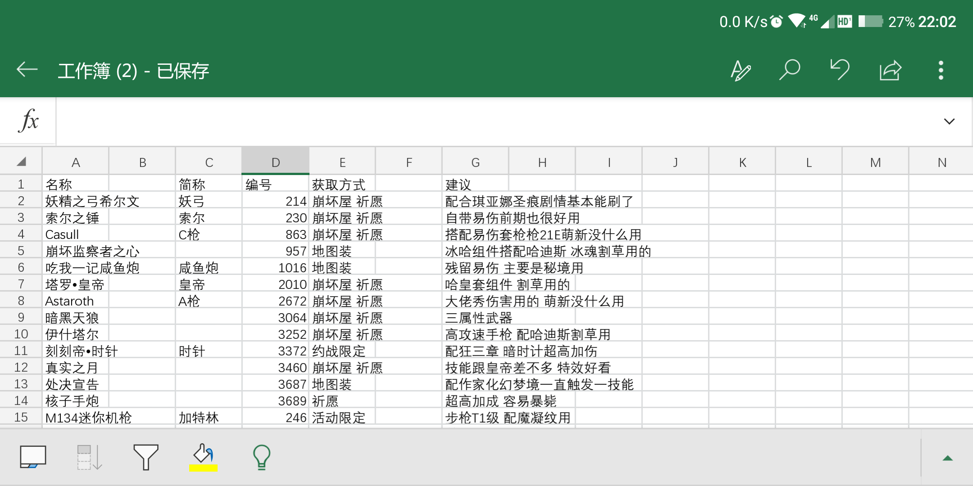Select row 15 header
Viewport: 973px width, 486px height.
click(x=21, y=417)
